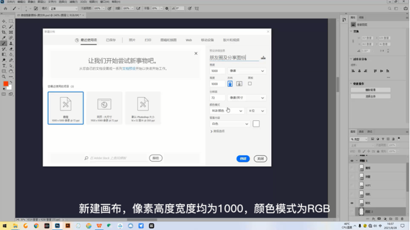Image resolution: width=410 pixels, height=230 pixels.
Task: Open the resolution units dropdown
Action: click(247, 98)
